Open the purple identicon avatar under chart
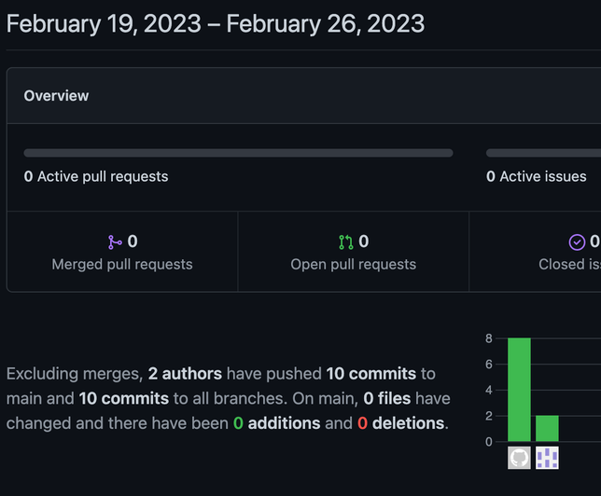Viewport: 601px width, 496px height. tap(547, 458)
